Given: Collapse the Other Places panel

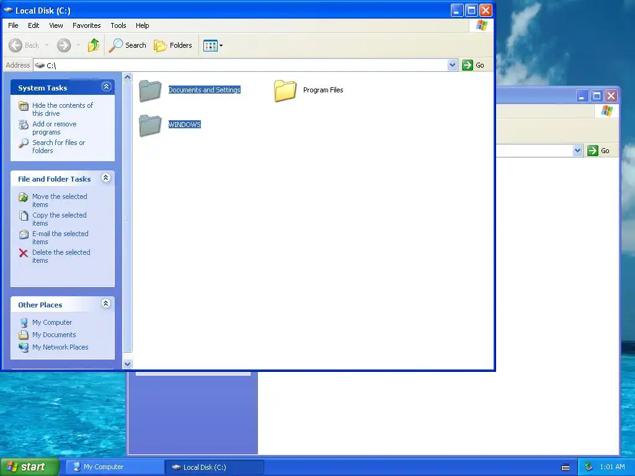Looking at the screenshot, I should (x=105, y=304).
